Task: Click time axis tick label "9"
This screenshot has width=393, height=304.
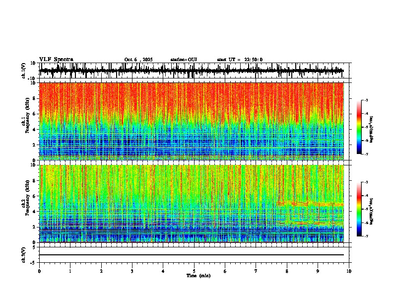Action: 318,271
